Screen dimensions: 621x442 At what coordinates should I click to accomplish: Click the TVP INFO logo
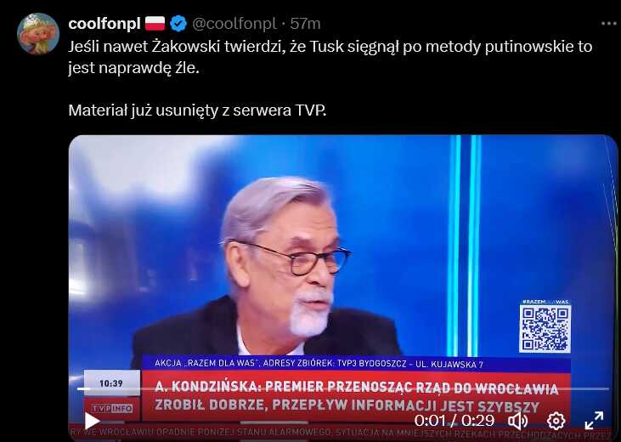point(111,408)
